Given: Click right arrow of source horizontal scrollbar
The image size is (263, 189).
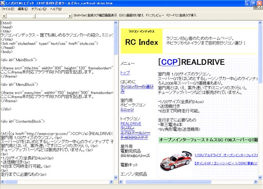Looking at the screenshot, I should pos(111,182).
